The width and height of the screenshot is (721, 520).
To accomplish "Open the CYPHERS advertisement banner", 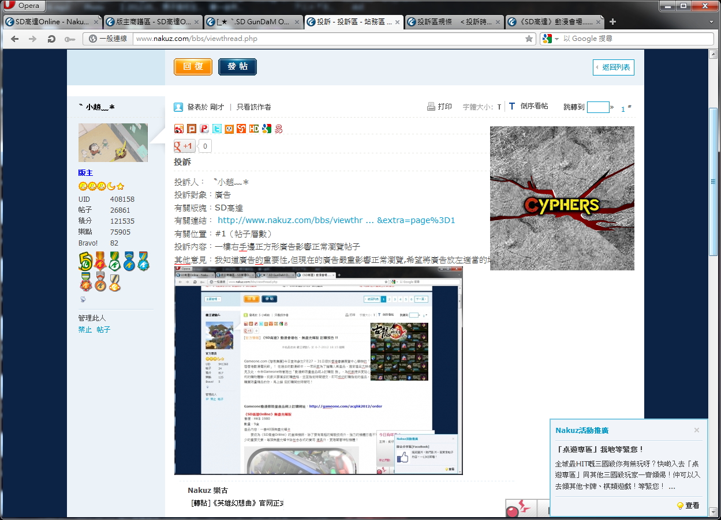I will pos(562,198).
